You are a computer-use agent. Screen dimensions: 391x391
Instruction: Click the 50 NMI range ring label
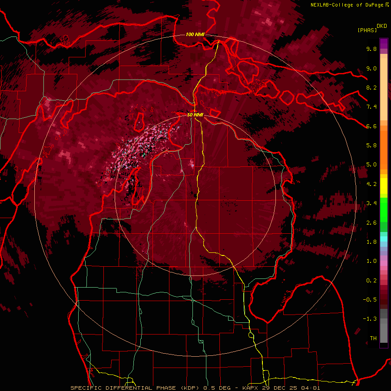(195, 115)
